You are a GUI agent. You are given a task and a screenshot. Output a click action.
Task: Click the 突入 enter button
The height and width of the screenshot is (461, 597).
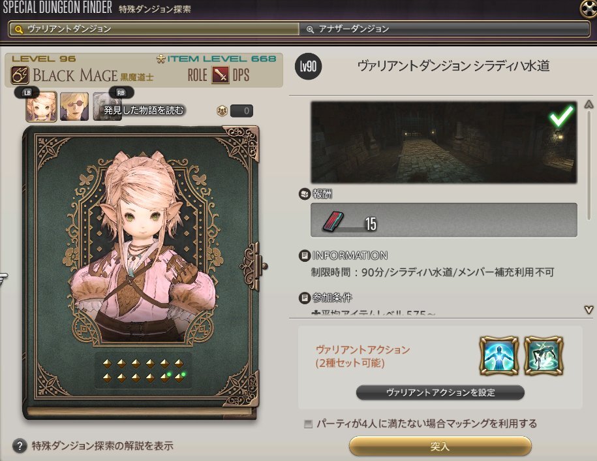tap(440, 446)
